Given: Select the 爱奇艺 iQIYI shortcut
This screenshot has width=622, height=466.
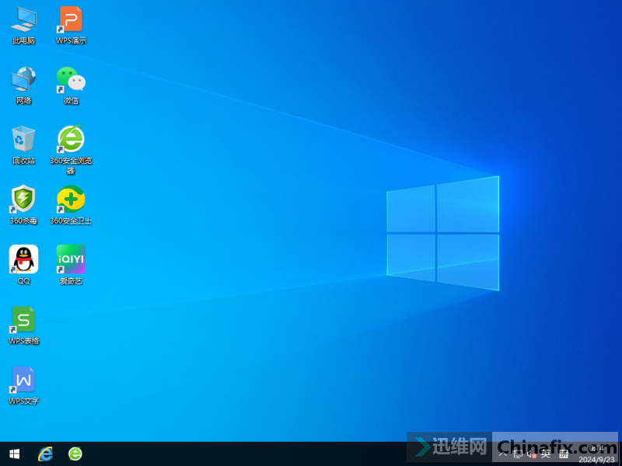Looking at the screenshot, I should point(71,265).
